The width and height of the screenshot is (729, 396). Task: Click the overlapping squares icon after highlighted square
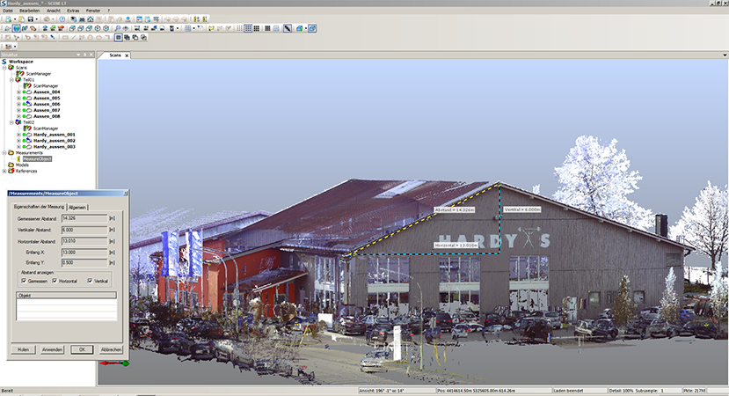tap(127, 37)
